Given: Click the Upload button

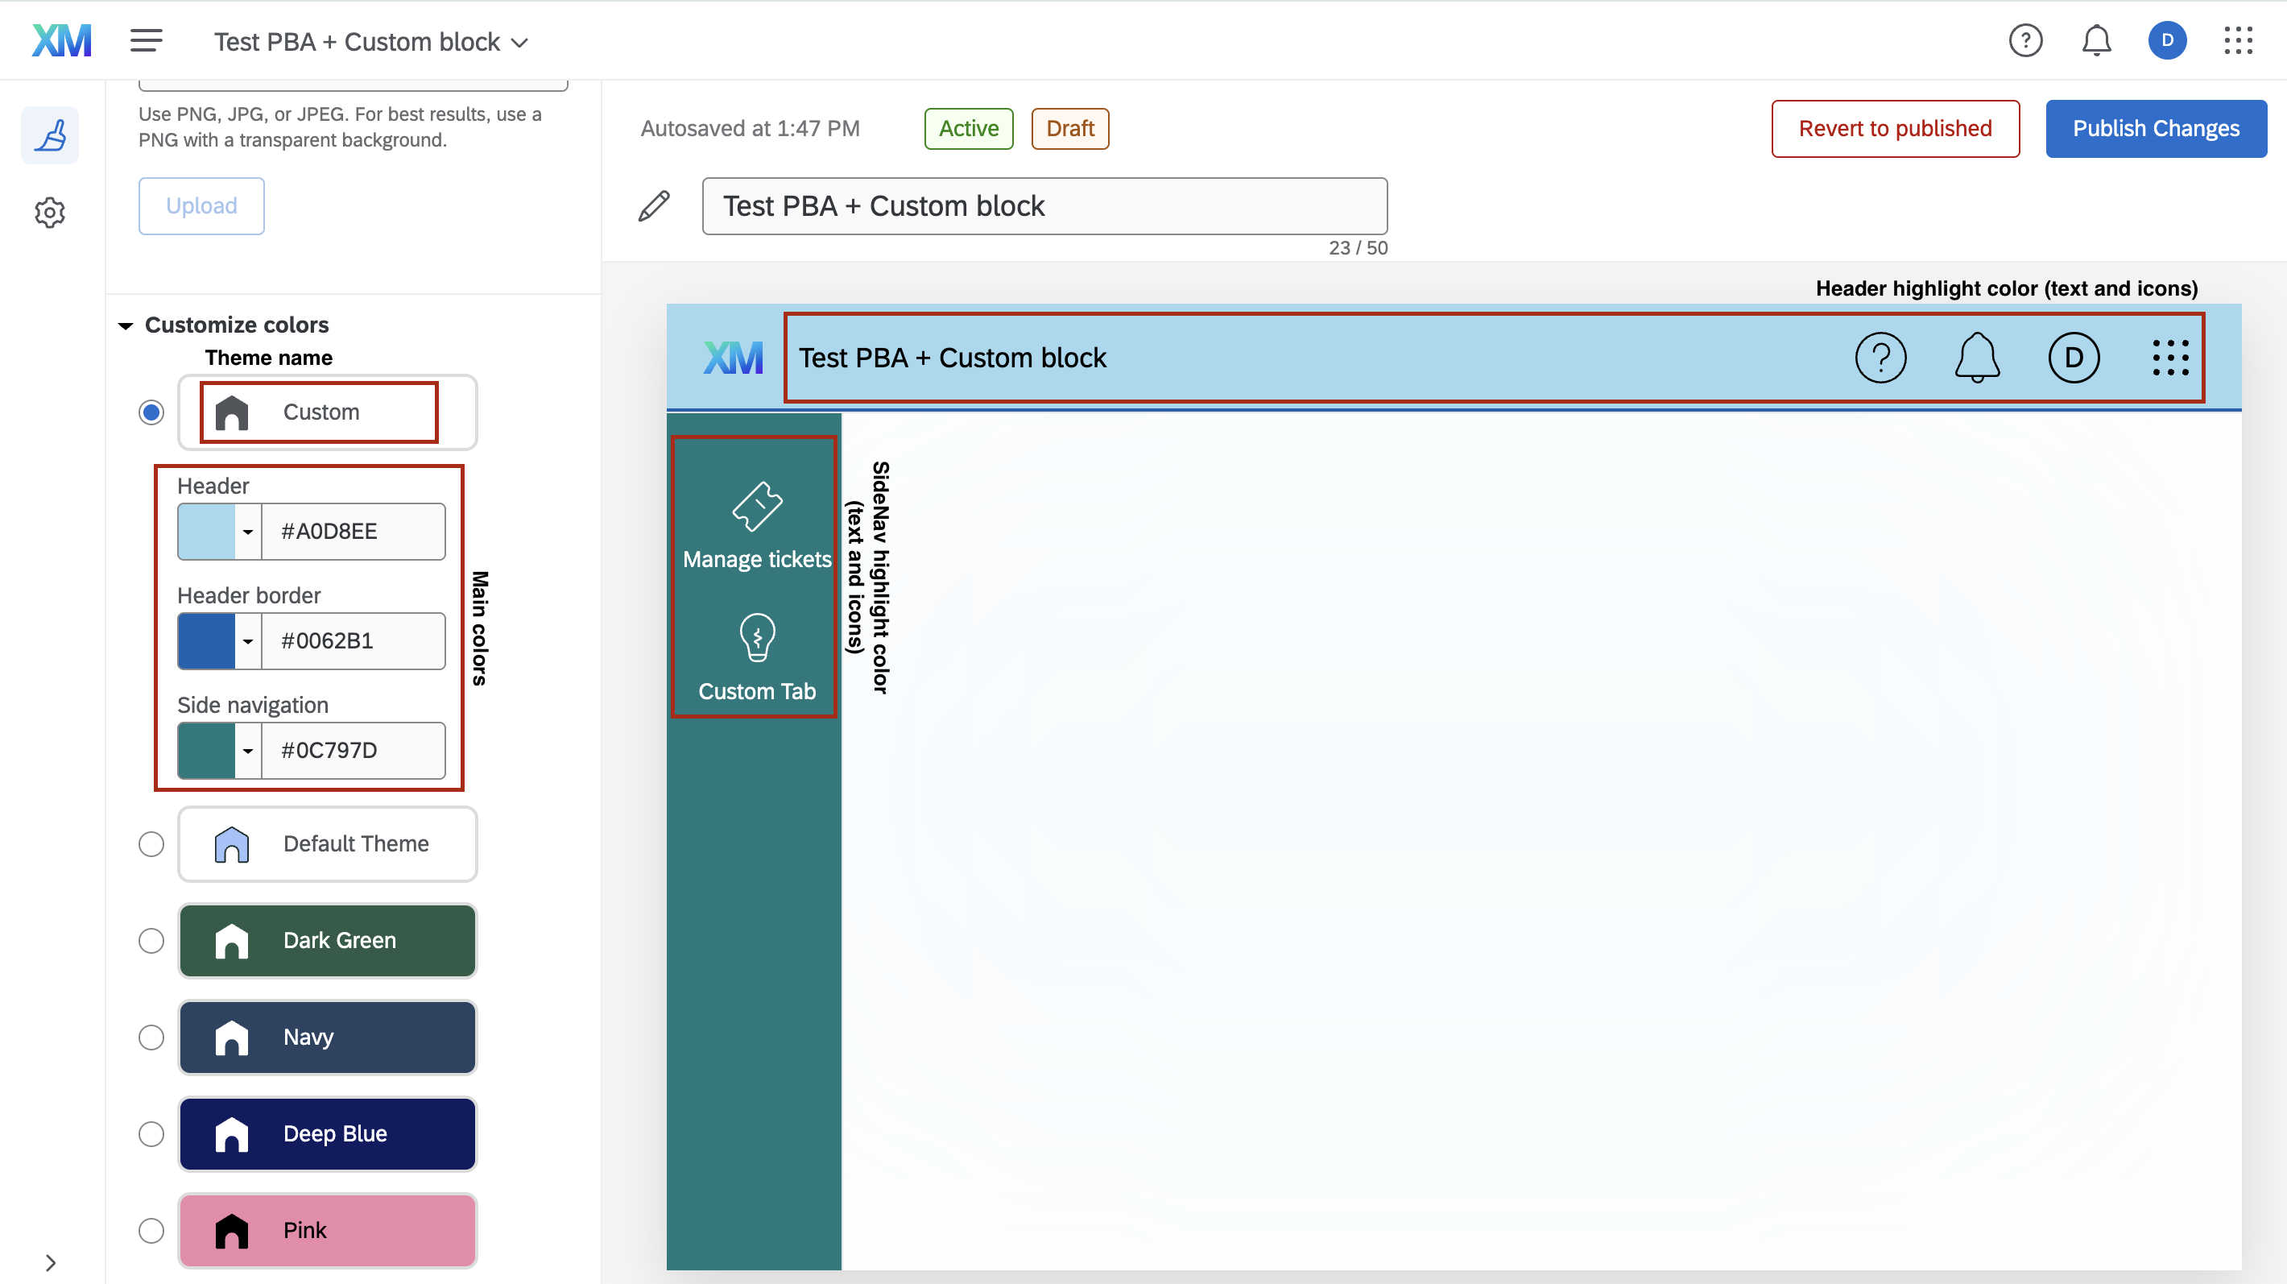Looking at the screenshot, I should 201,206.
